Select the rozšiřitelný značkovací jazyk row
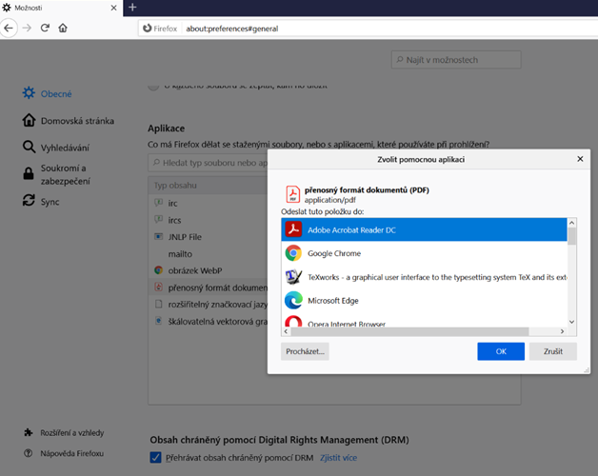The width and height of the screenshot is (598, 476). tap(208, 304)
